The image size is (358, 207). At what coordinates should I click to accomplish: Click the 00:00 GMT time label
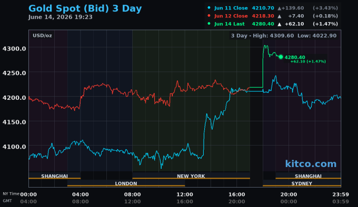coord(289,202)
